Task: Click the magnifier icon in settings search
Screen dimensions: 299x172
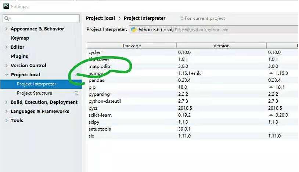Action: point(7,18)
